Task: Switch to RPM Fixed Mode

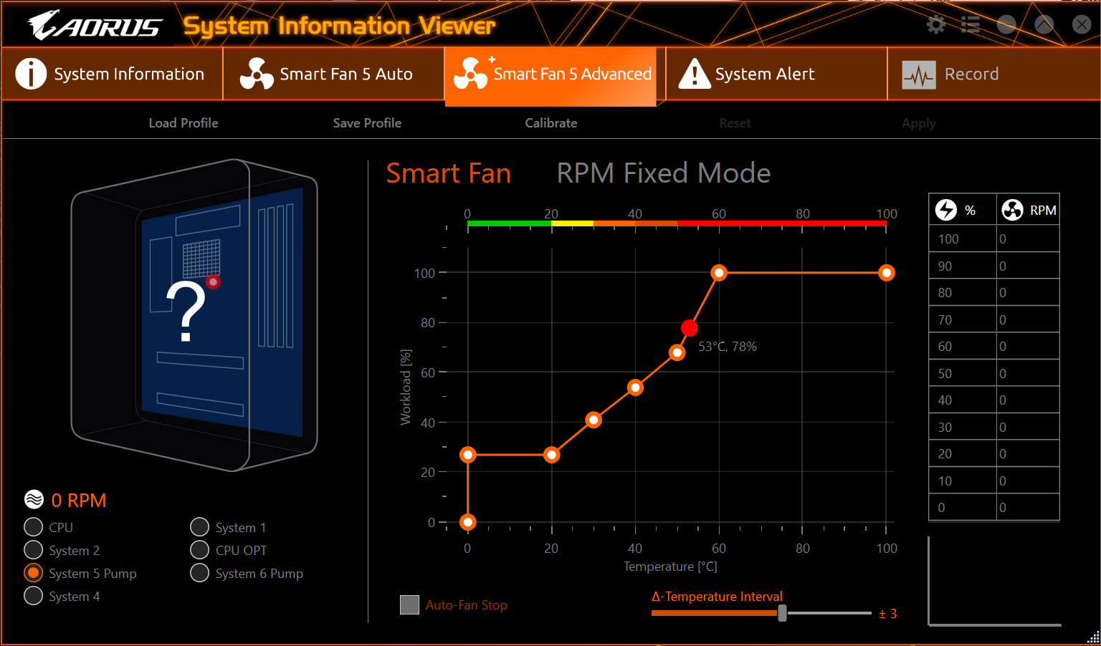Action: click(x=664, y=173)
